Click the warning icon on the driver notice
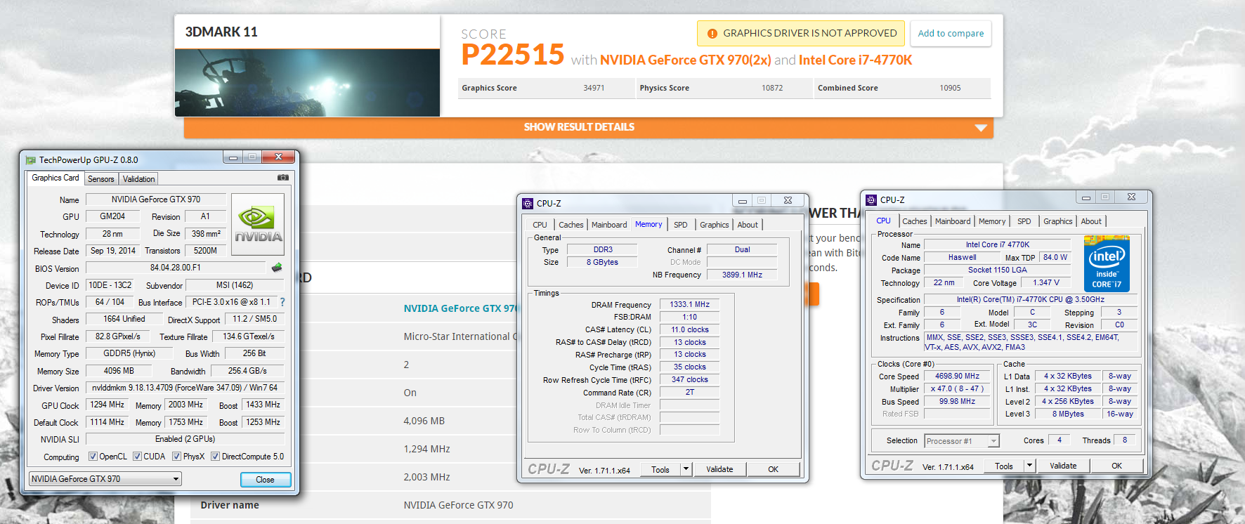 click(x=712, y=33)
